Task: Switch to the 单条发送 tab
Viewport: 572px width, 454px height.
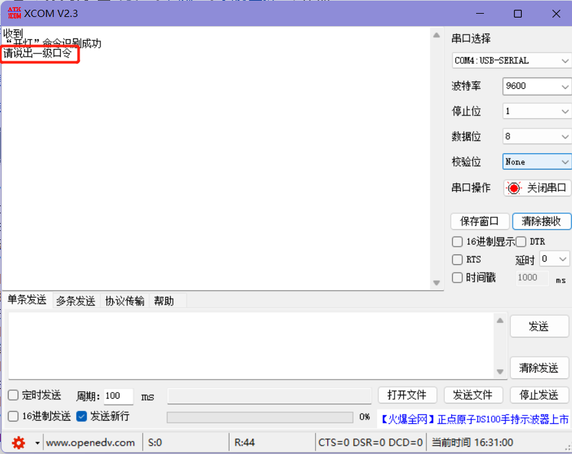Action: point(27,299)
